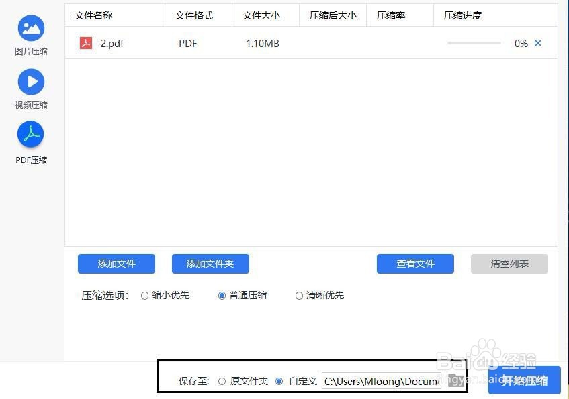Select the 普通压缩 compression option
569x399 pixels.
pyautogui.click(x=222, y=296)
